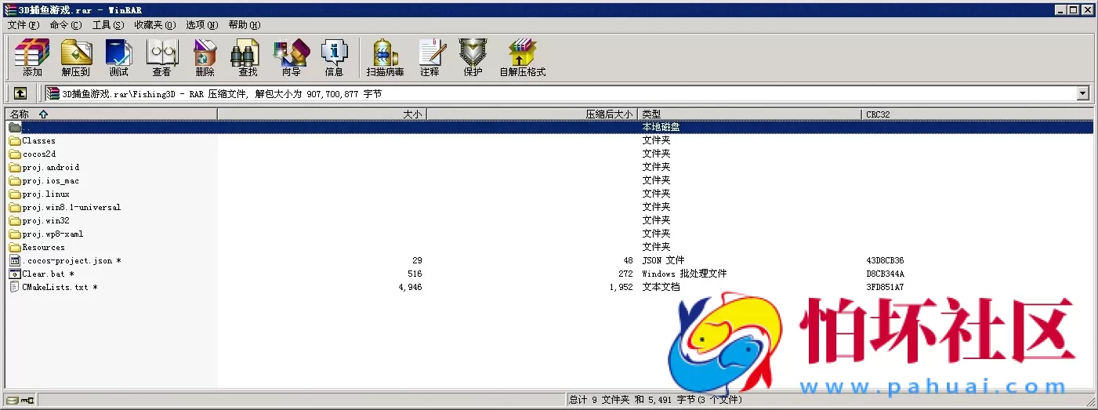
Task: Select the parent ".." folder row
Action: (x=549, y=127)
